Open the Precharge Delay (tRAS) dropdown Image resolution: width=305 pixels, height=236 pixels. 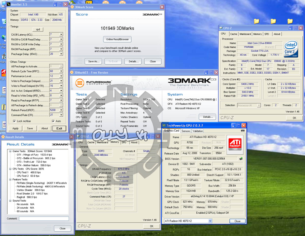point(61,54)
